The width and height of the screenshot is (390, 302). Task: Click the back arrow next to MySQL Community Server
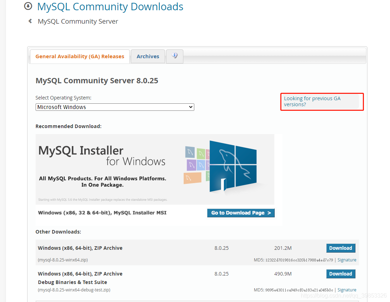click(x=30, y=21)
